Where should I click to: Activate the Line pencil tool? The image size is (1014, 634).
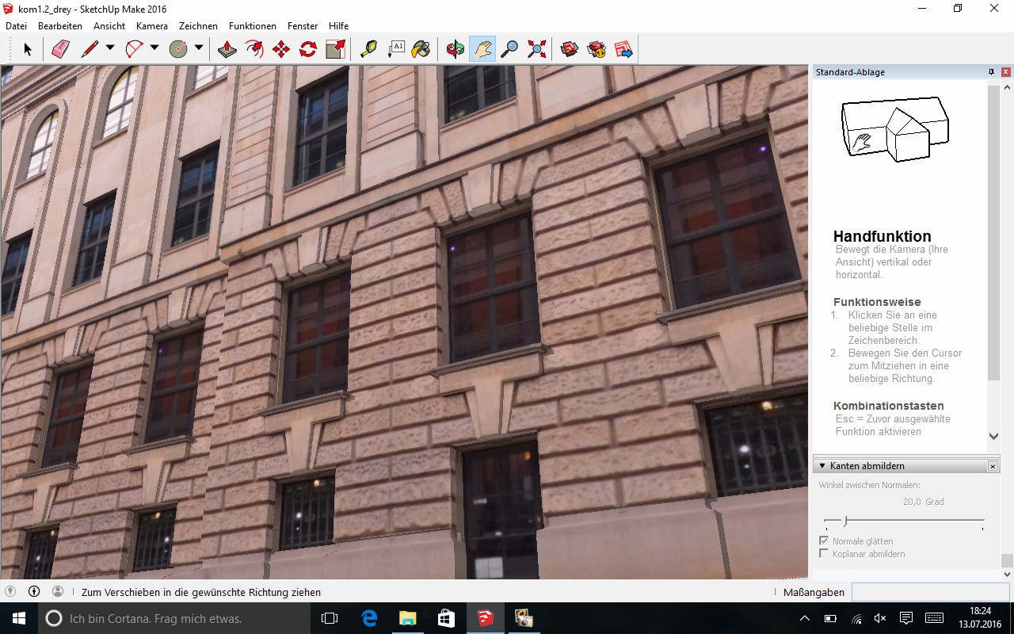click(90, 49)
